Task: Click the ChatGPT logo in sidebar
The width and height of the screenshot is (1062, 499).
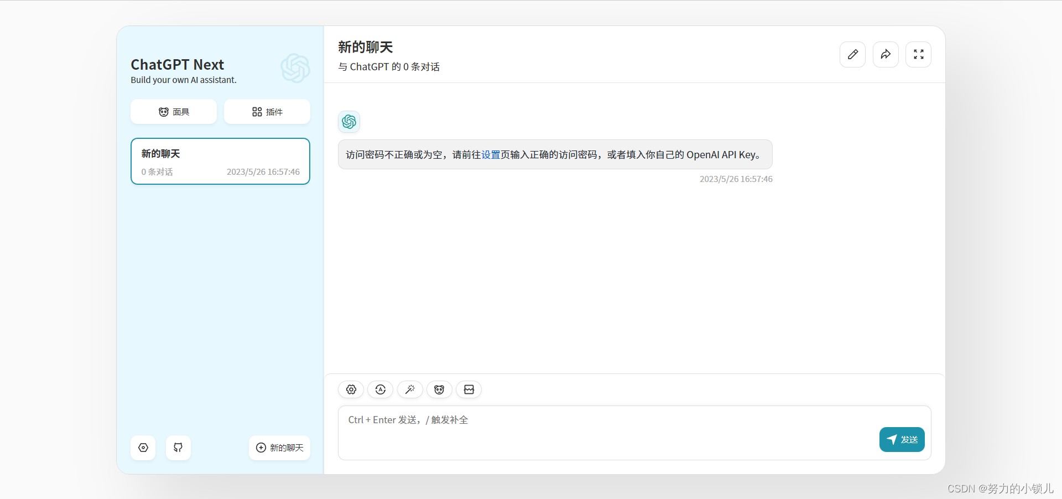Action: click(x=295, y=68)
